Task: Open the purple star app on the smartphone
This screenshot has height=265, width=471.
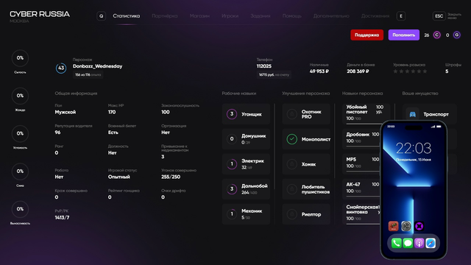Action: 419,226
